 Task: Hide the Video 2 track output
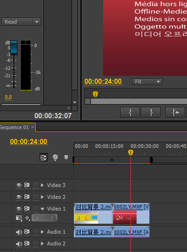pos(19,197)
